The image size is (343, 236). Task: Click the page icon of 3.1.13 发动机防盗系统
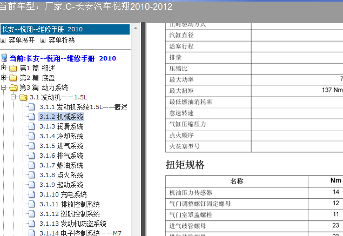pyautogui.click(x=32, y=224)
